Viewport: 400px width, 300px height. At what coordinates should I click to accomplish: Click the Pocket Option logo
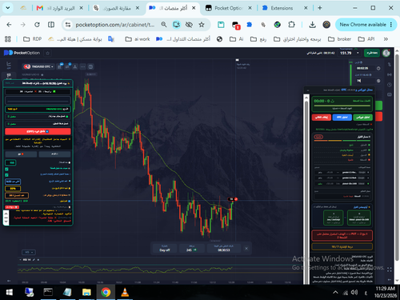[22, 53]
